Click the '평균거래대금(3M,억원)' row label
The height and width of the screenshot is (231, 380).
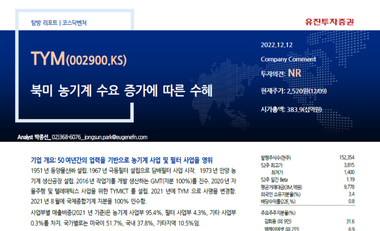(281, 187)
